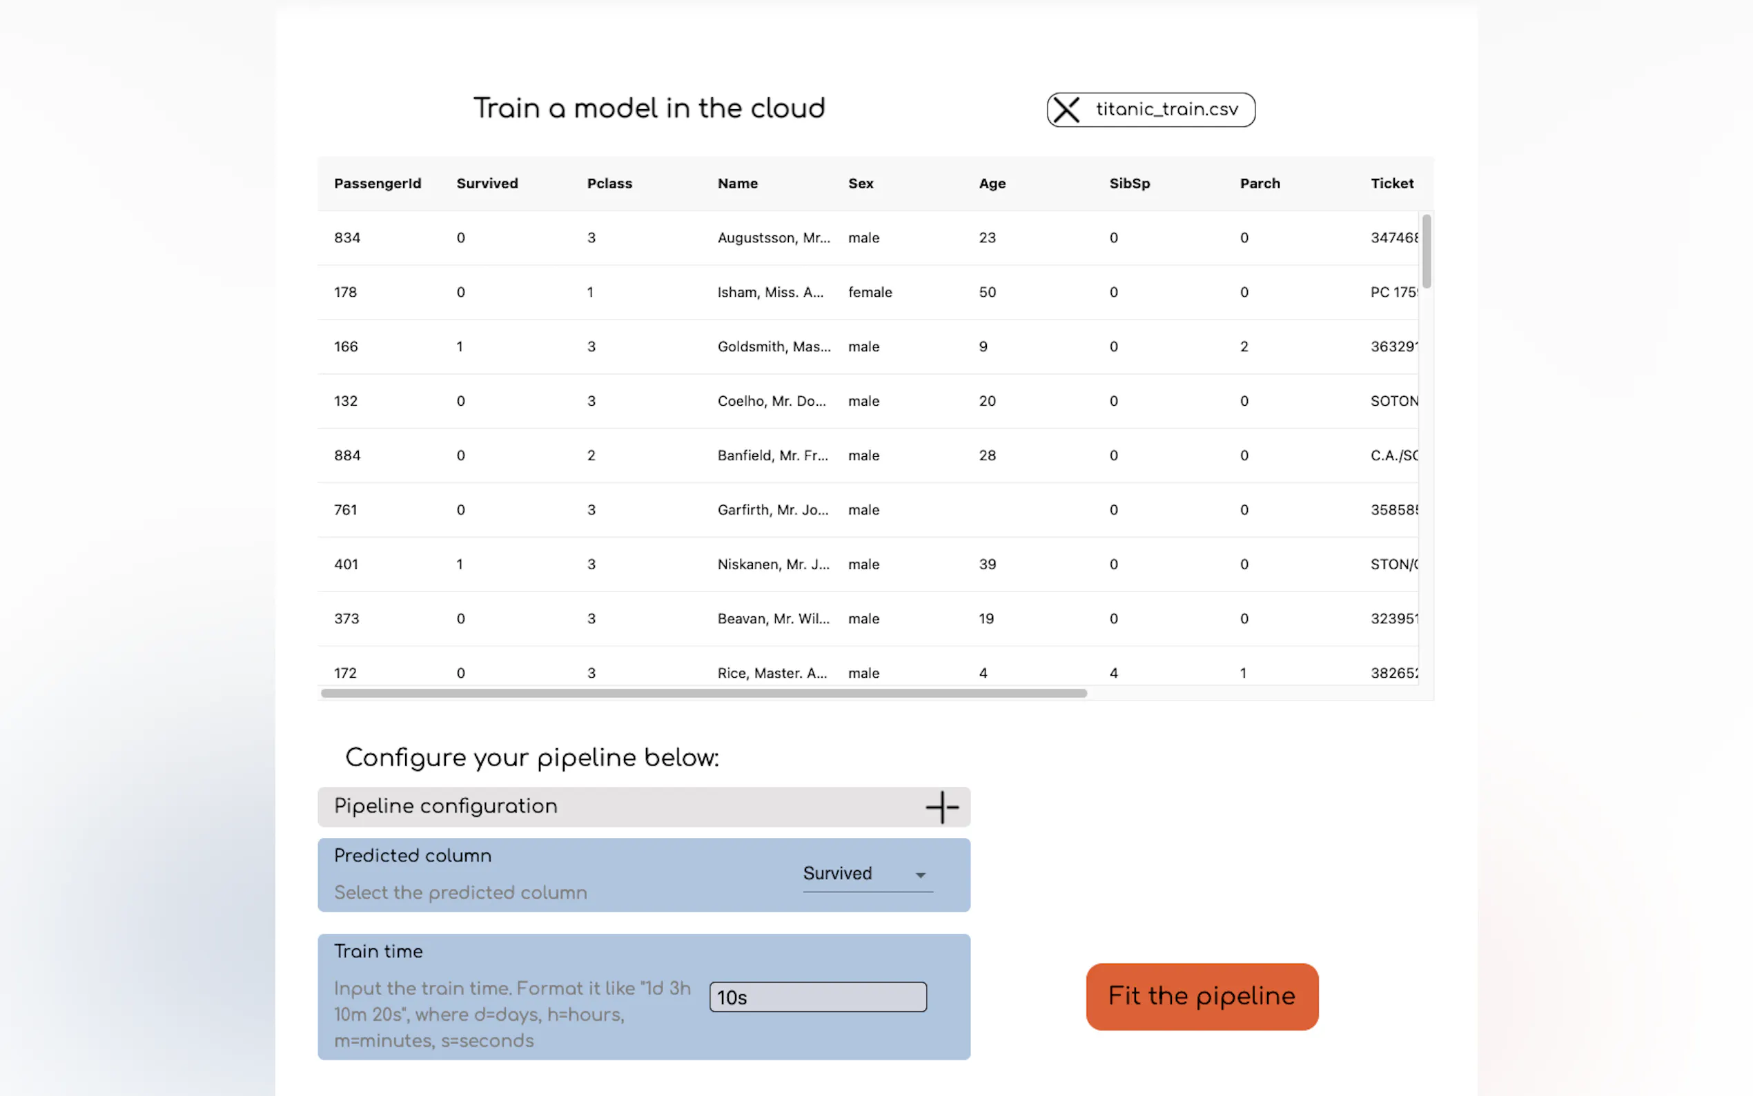Click the Name column header
Screen dimensions: 1753x1096
pyautogui.click(x=738, y=184)
